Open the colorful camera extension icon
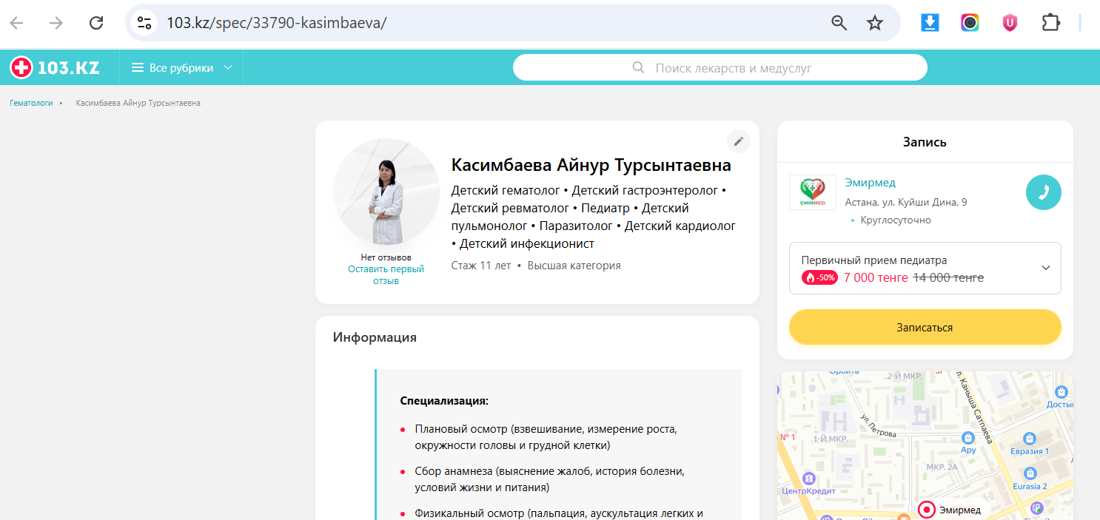1100x520 pixels. coord(970,23)
